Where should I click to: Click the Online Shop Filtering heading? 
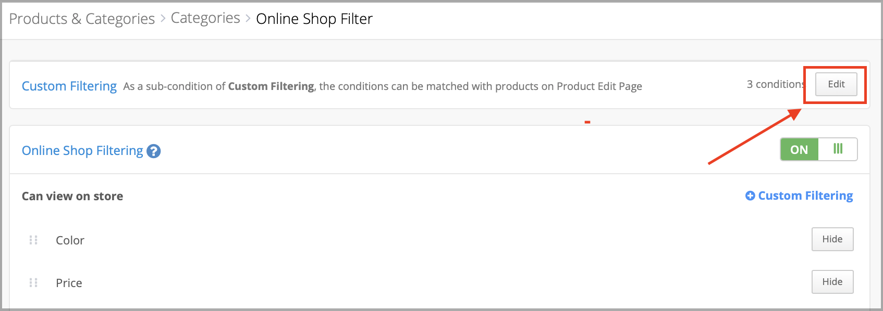coord(82,150)
